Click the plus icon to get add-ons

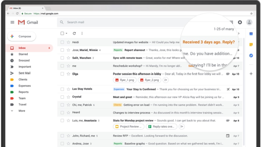click(251, 74)
